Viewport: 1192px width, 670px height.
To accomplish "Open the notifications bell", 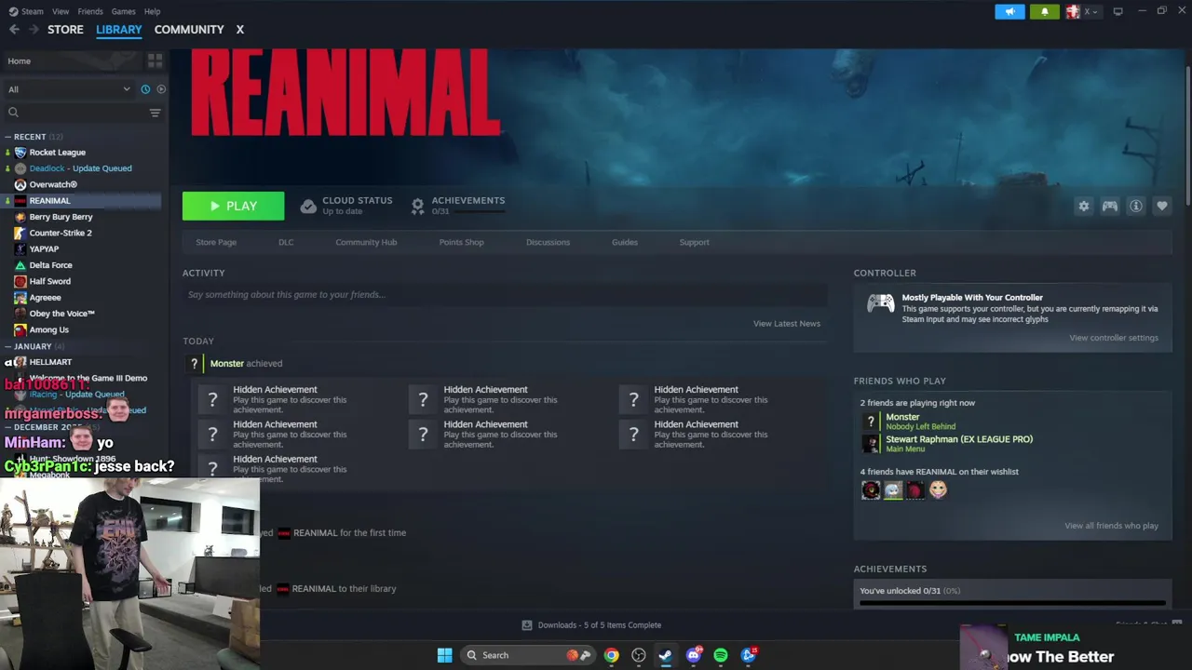I will click(1044, 11).
